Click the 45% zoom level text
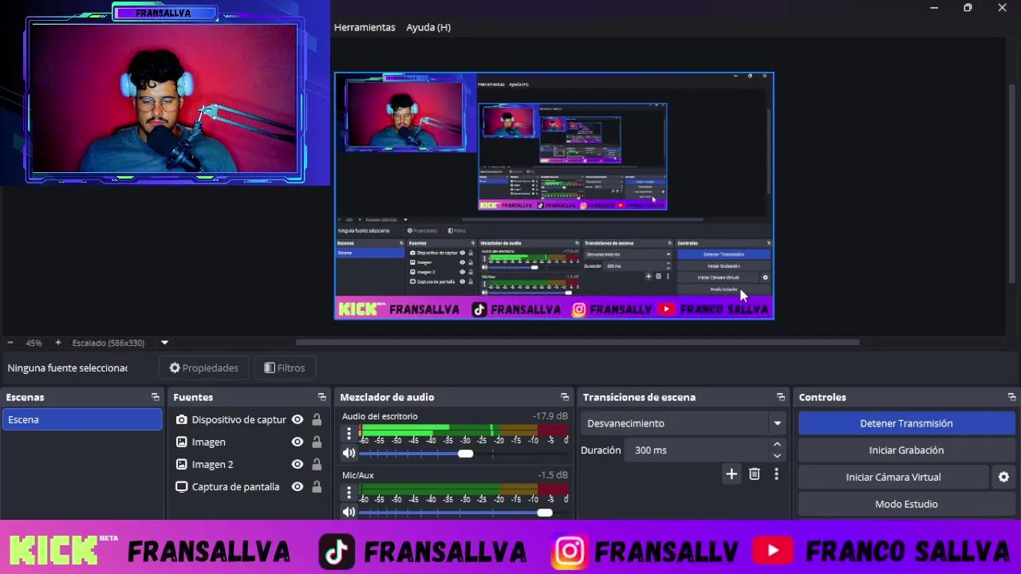The height and width of the screenshot is (574, 1021). [x=34, y=343]
